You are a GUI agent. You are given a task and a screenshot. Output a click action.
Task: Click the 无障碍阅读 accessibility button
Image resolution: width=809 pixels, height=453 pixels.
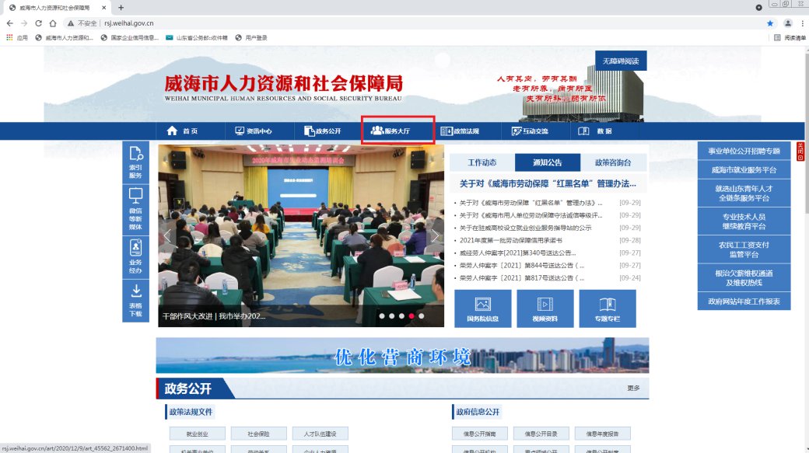621,61
